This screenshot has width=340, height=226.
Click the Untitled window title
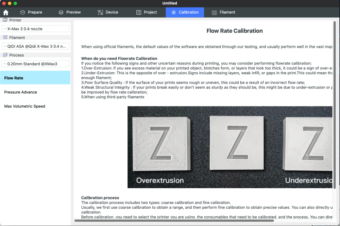pos(170,3)
